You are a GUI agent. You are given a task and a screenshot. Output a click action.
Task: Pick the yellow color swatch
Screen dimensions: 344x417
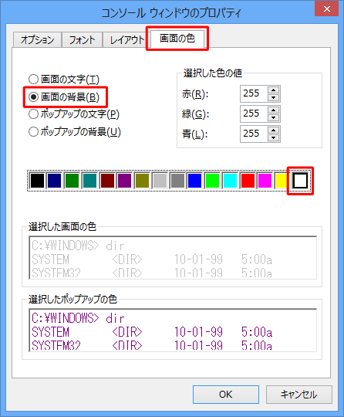point(282,181)
